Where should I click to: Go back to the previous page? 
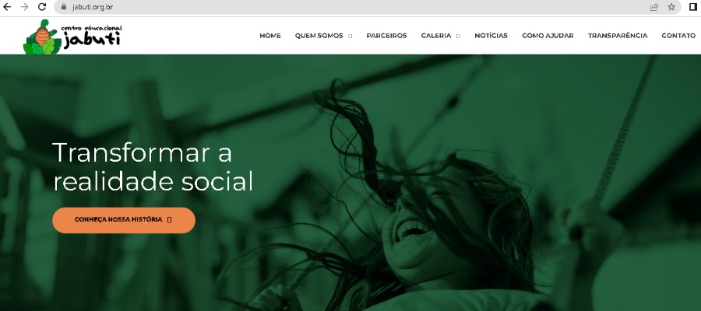[7, 7]
